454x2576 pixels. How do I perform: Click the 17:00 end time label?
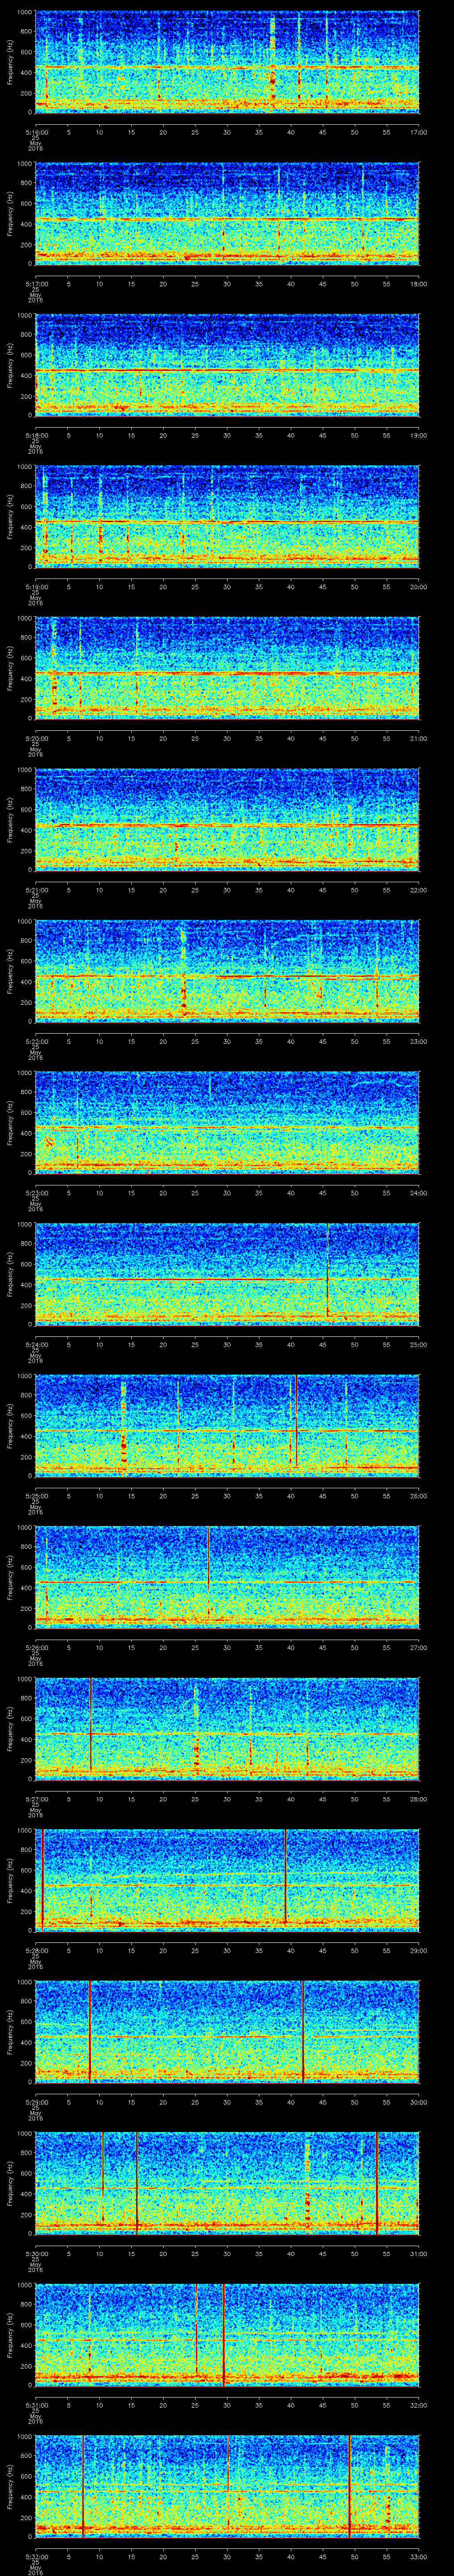point(419,131)
